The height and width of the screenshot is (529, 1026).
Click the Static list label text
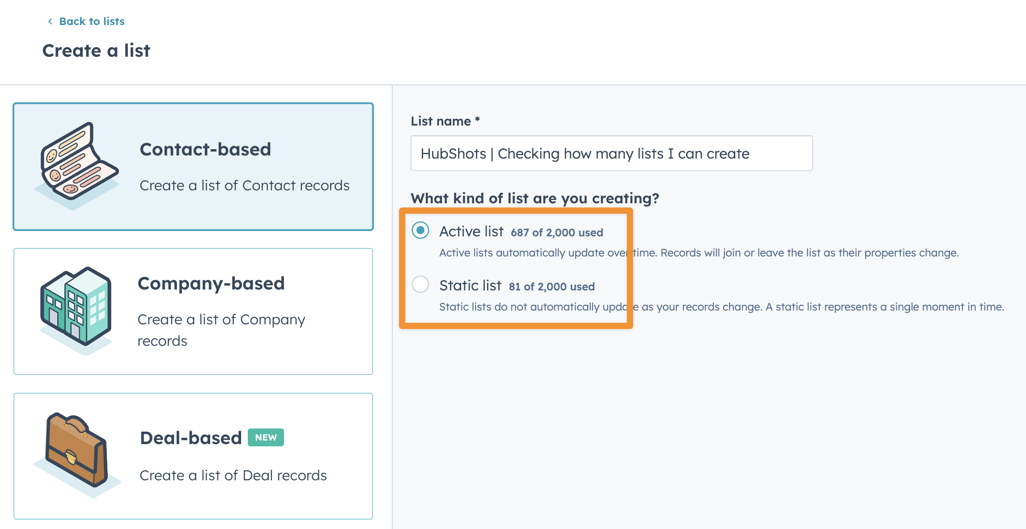click(x=470, y=285)
